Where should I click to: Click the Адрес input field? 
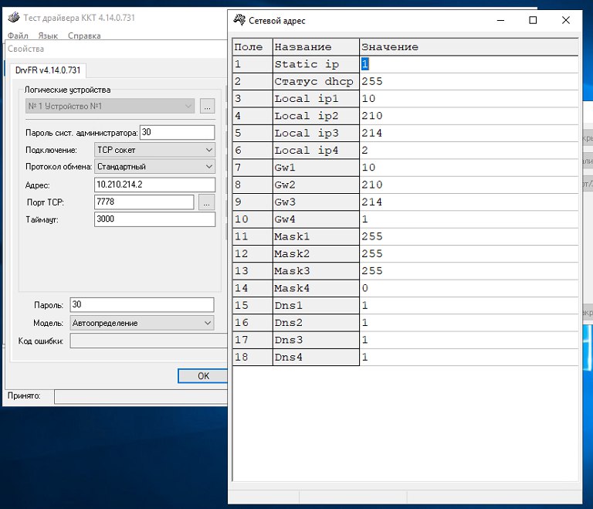[154, 185]
